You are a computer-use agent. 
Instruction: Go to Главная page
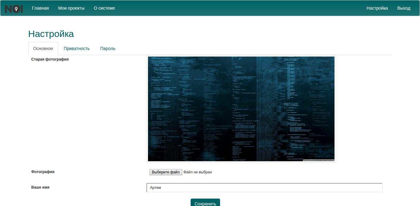pyautogui.click(x=40, y=8)
